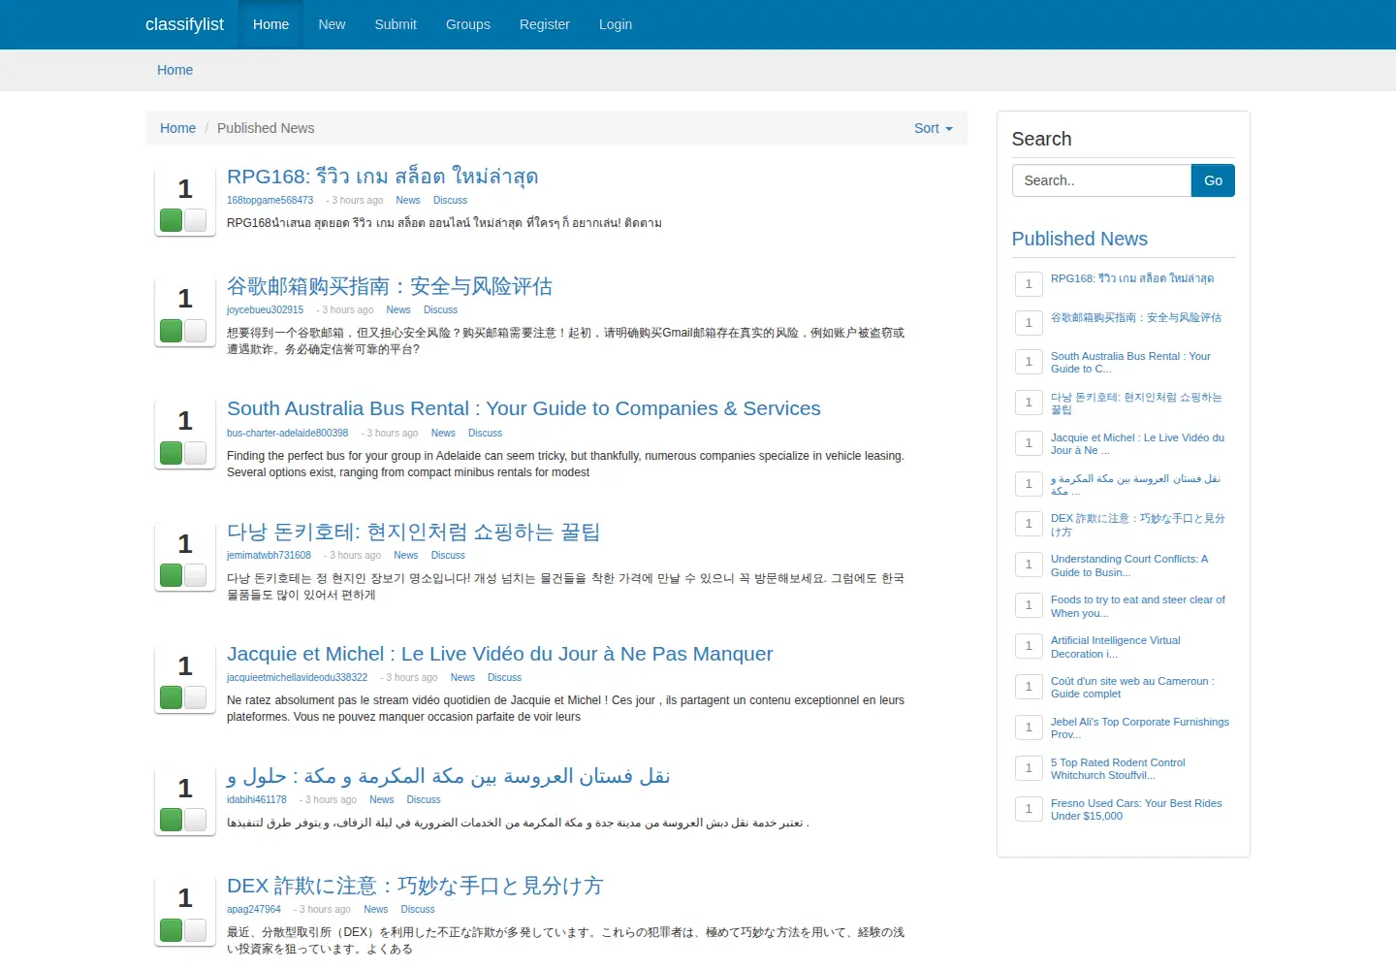
Task: Click Home in the breadcrumb trail
Action: click(177, 128)
